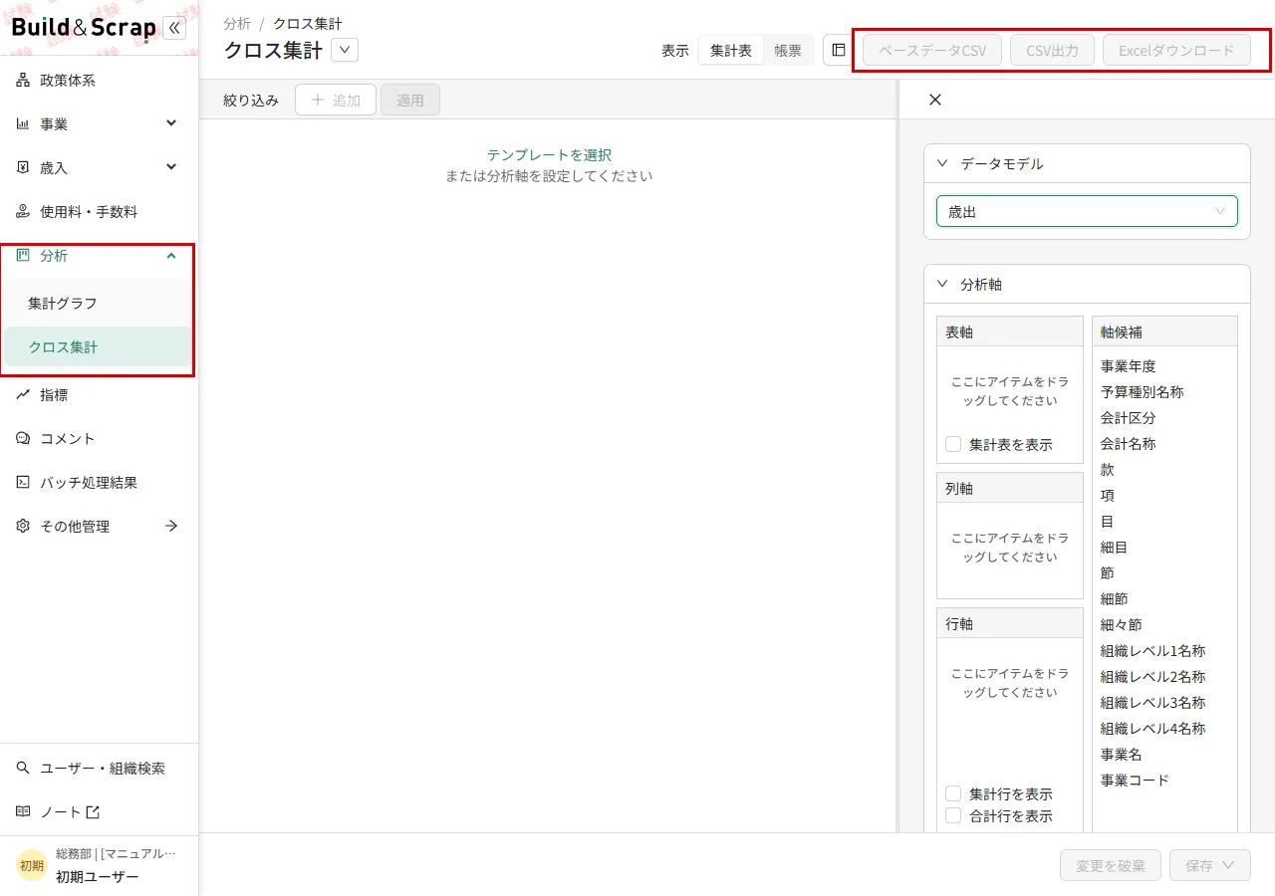This screenshot has height=896, width=1275.
Task: Select 会計名称 axis candidate
Action: [1129, 444]
